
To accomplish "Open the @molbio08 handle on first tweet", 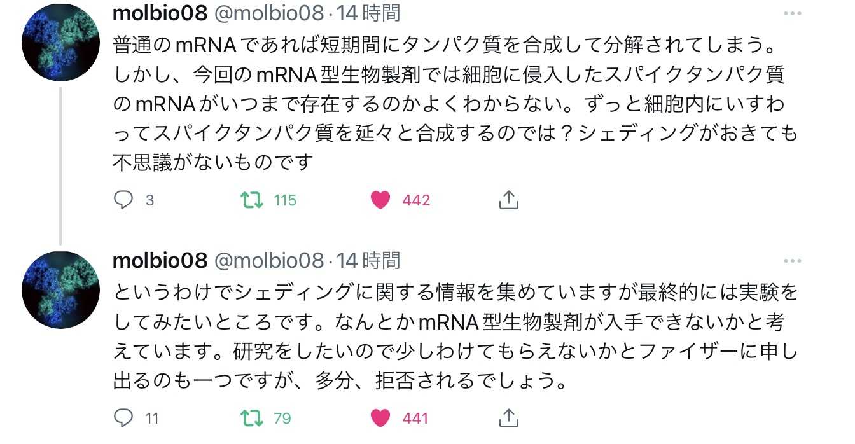I will pyautogui.click(x=268, y=13).
